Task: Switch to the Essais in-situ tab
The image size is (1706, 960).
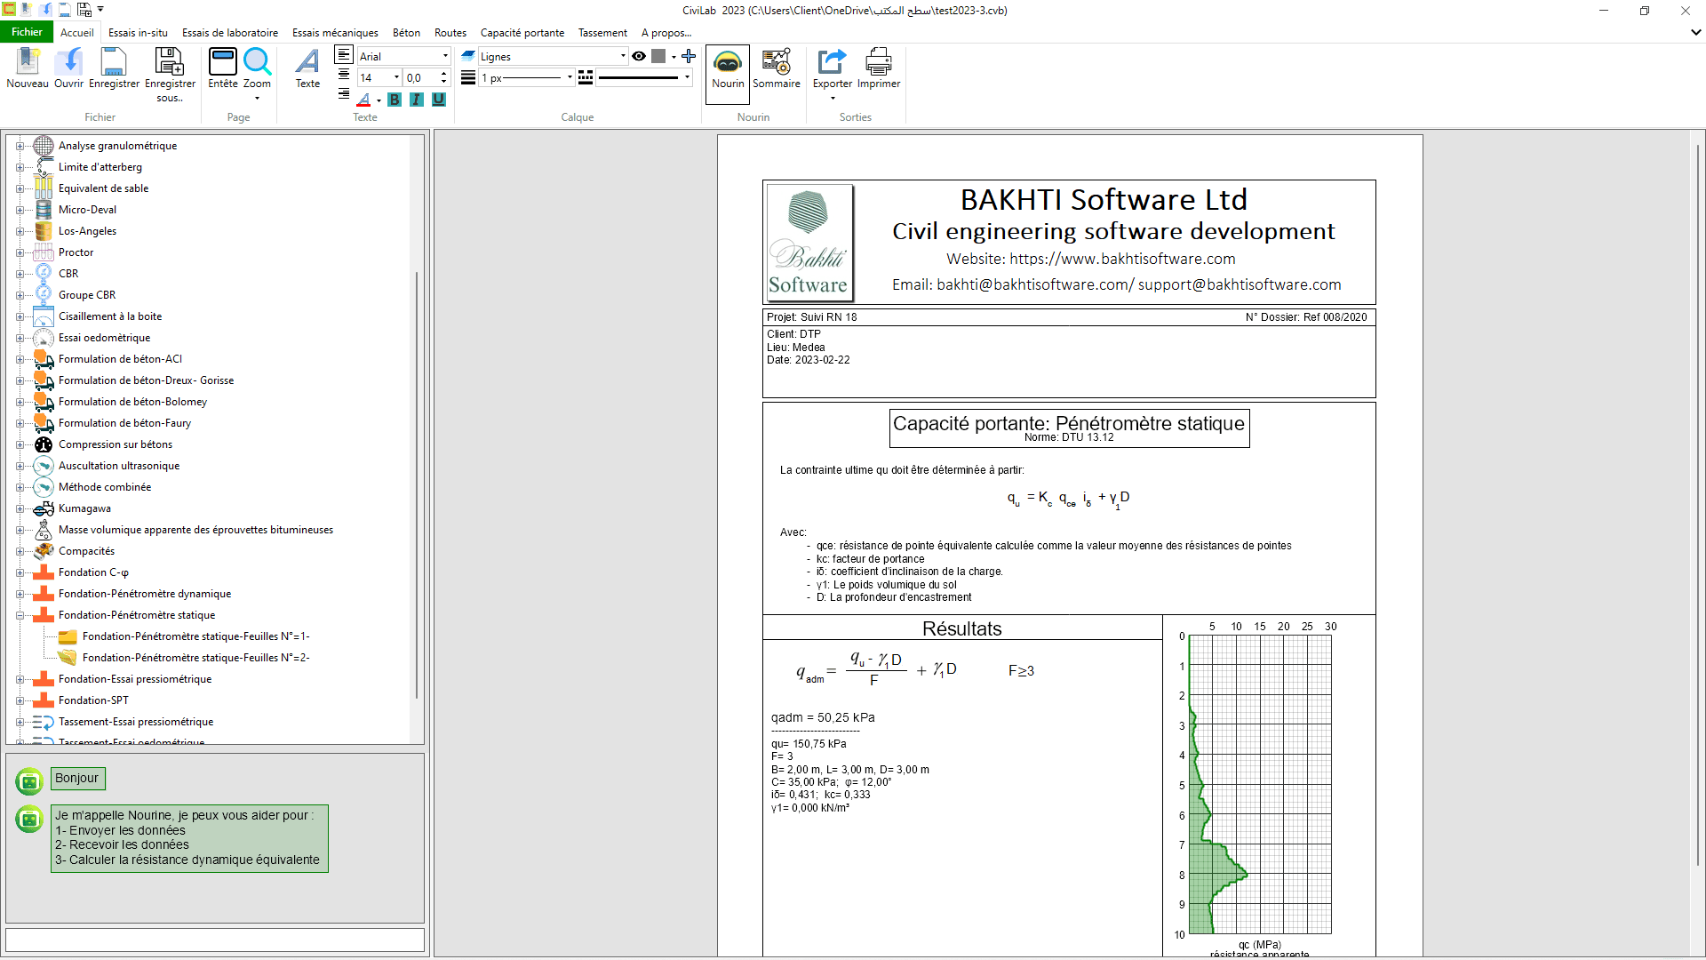Action: tap(138, 33)
